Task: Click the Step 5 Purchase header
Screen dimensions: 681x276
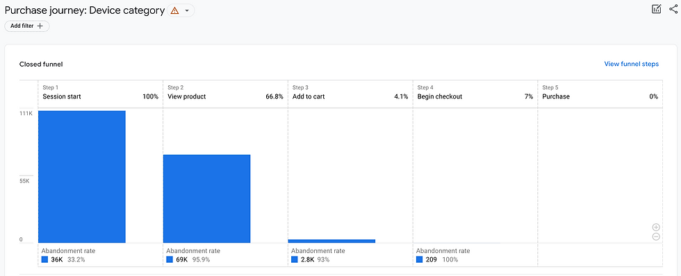Action: [600, 93]
